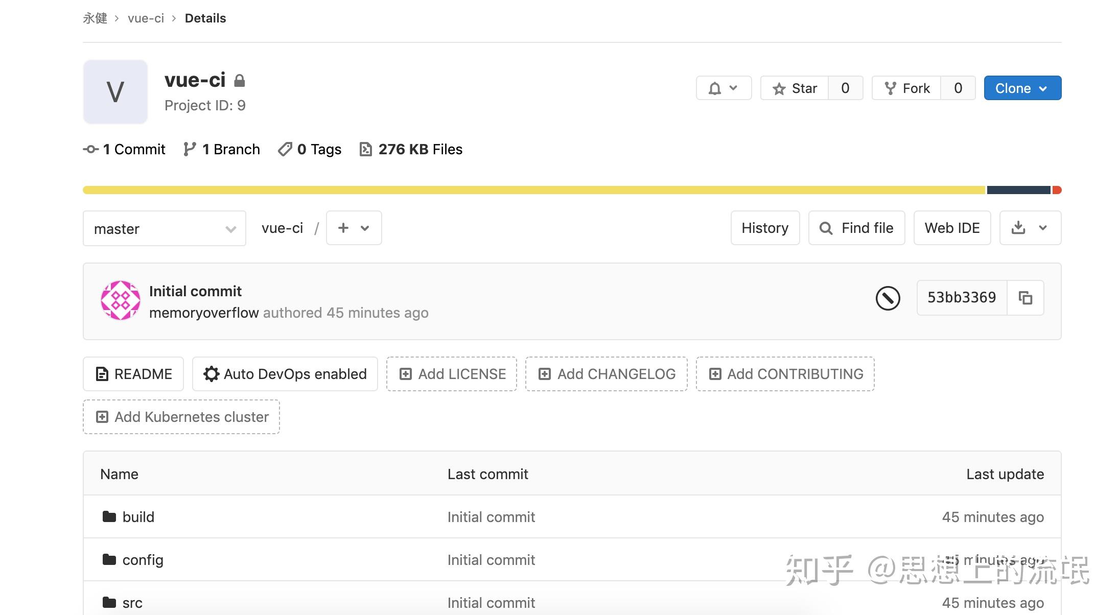Open Find file search
This screenshot has height=615, width=1118.
click(x=856, y=228)
